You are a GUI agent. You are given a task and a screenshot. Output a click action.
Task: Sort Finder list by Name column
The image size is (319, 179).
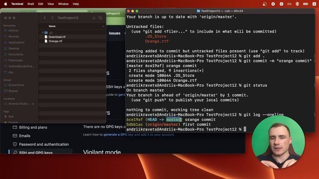point(52,26)
